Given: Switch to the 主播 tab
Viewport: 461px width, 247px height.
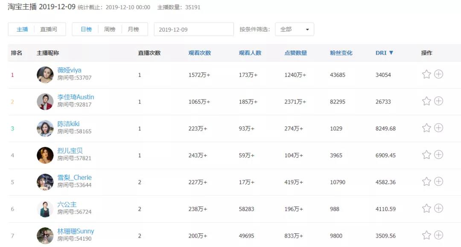Looking at the screenshot, I should [22, 29].
